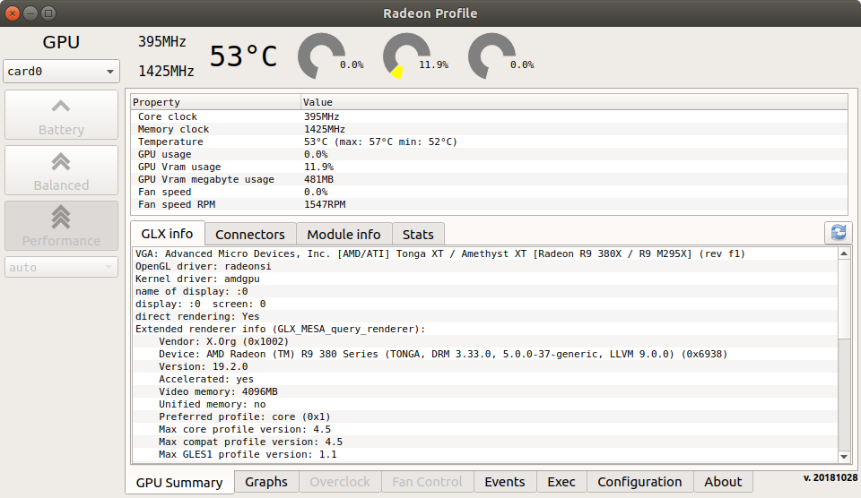Open the Overclock tab
The width and height of the screenshot is (861, 498).
click(340, 482)
